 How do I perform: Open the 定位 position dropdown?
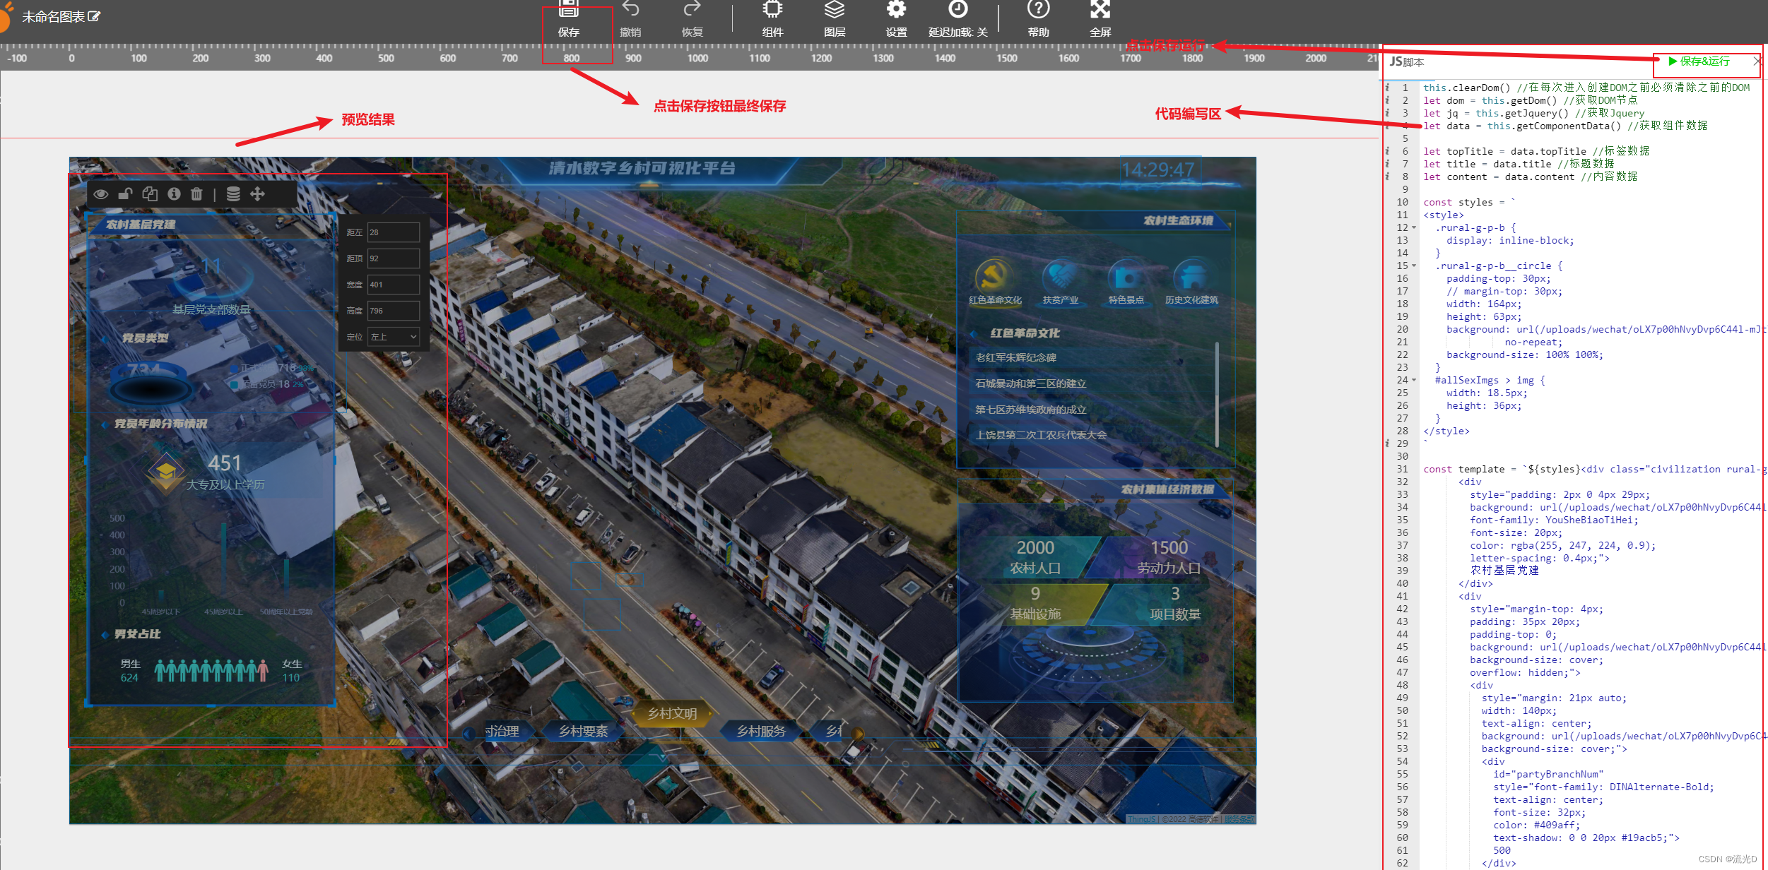point(394,337)
